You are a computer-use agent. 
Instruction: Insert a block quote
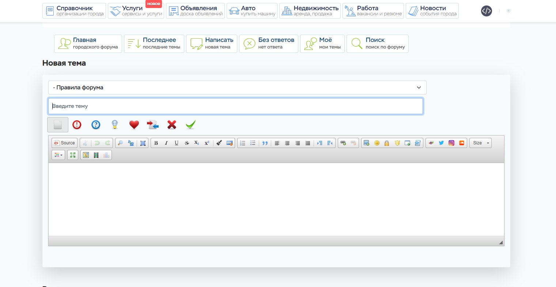click(265, 143)
